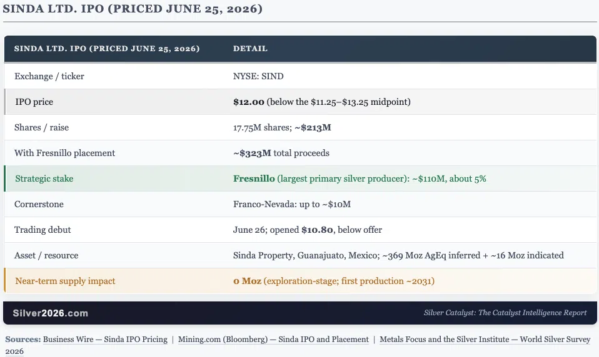Select the 'Cornerstone' row label
Viewport: 599px width, 357px height.
point(39,204)
